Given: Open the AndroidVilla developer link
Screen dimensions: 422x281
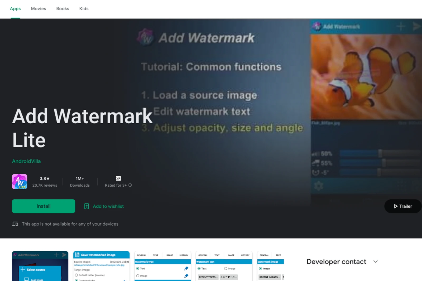Looking at the screenshot, I should click(26, 161).
